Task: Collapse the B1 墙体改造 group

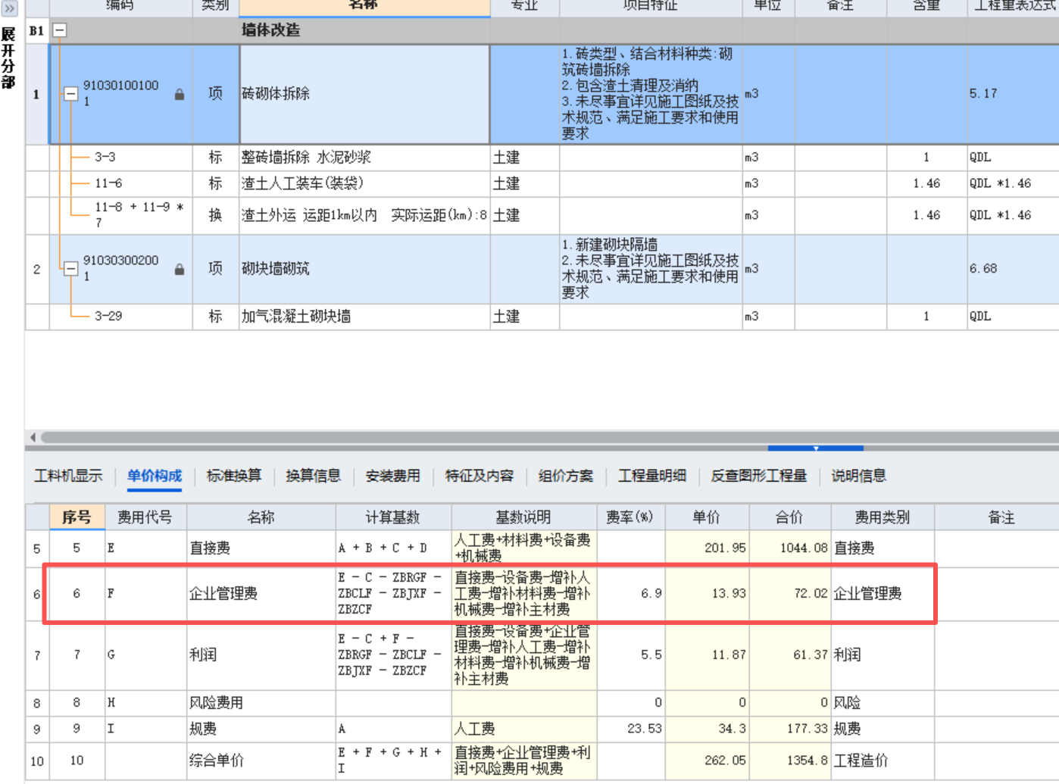Action: tap(58, 30)
